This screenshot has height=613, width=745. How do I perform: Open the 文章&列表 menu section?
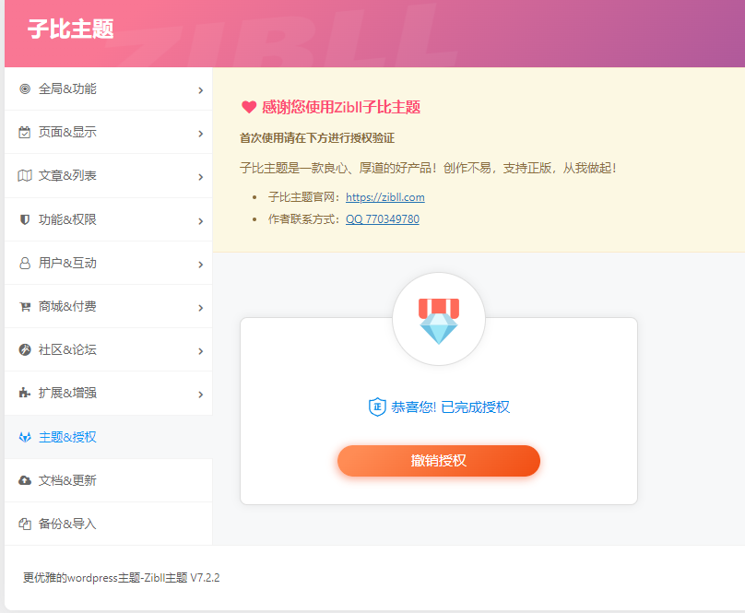108,176
